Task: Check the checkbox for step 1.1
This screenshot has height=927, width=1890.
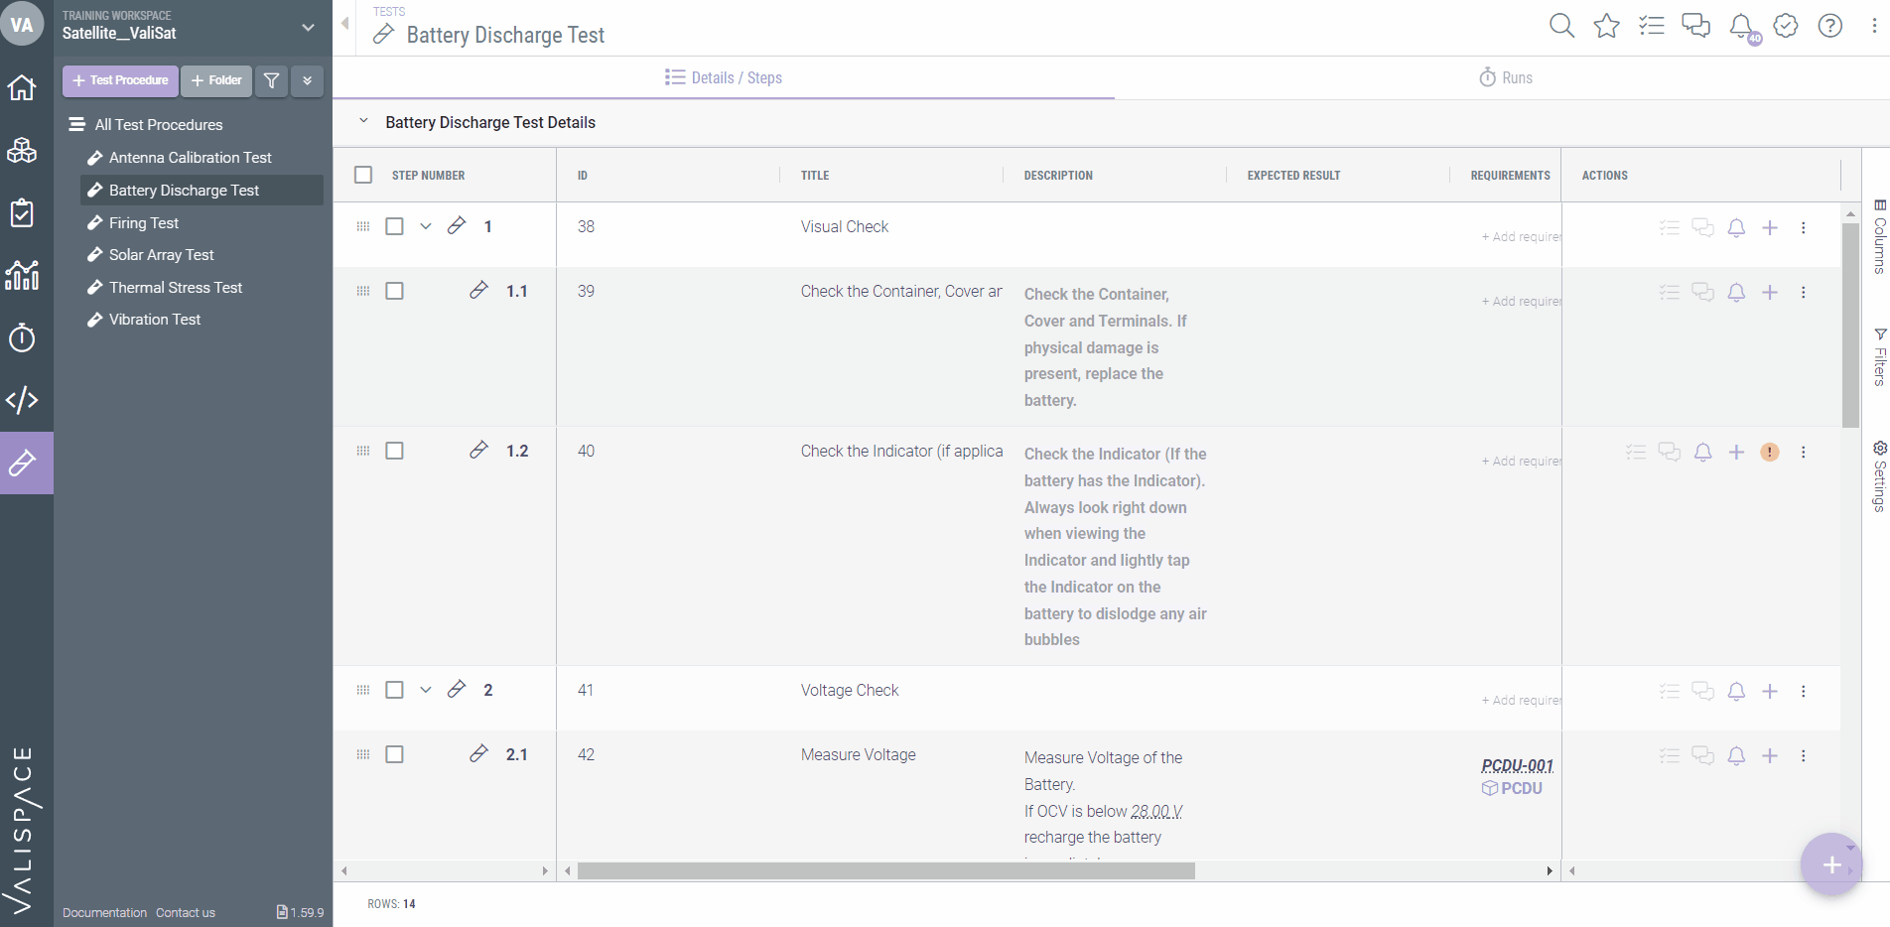Action: coord(394,291)
